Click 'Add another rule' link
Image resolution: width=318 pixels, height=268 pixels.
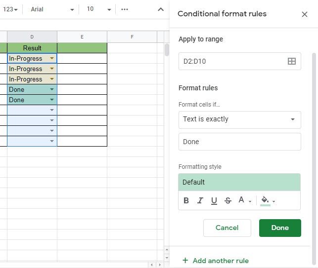pos(216,261)
